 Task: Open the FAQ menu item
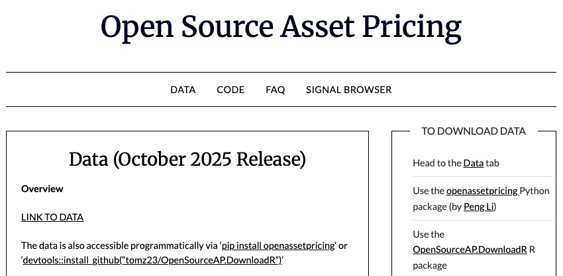[276, 90]
